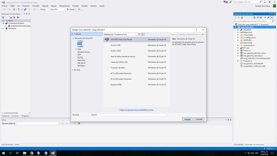This screenshot has height=156, width=277.
Task: Expand the Referencias node
Action: point(238,32)
